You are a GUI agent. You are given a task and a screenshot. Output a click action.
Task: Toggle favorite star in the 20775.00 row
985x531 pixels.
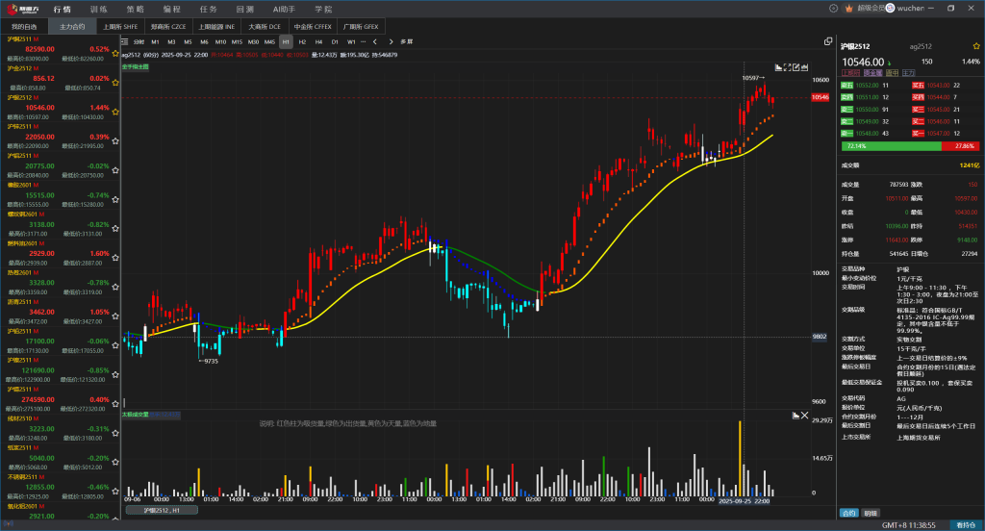coord(115,170)
